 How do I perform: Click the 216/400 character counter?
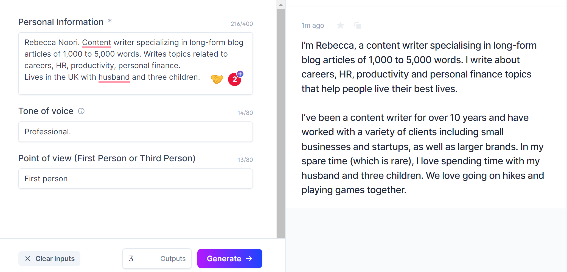(242, 24)
